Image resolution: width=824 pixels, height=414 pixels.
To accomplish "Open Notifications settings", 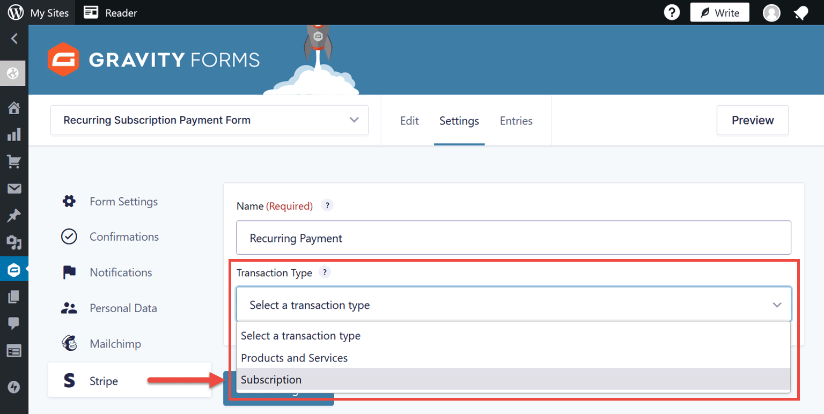I will click(121, 272).
